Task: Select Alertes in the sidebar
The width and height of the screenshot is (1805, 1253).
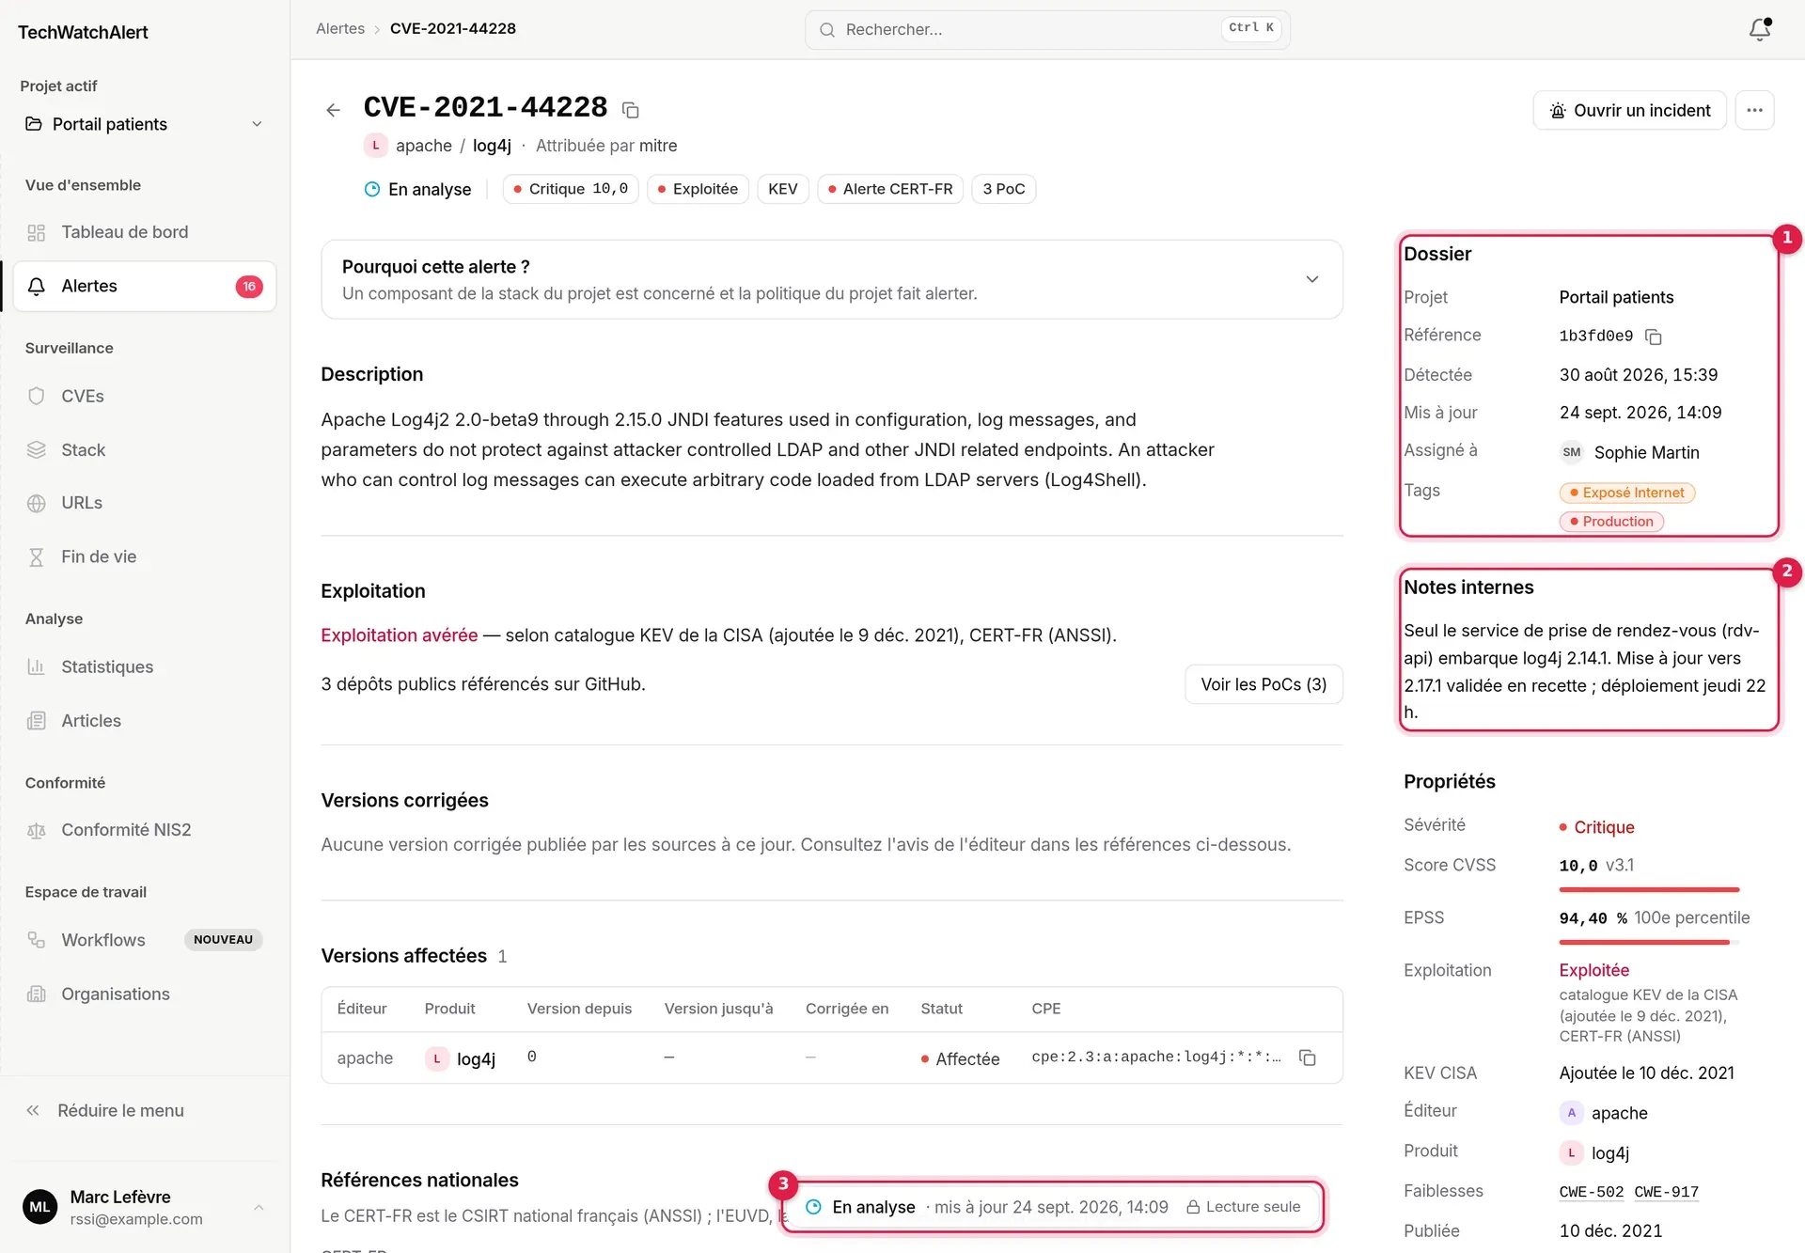Action: coord(144,286)
